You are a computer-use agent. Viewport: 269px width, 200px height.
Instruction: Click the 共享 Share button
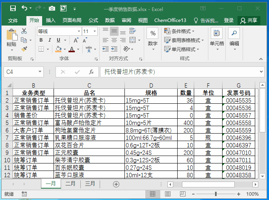click(x=249, y=20)
